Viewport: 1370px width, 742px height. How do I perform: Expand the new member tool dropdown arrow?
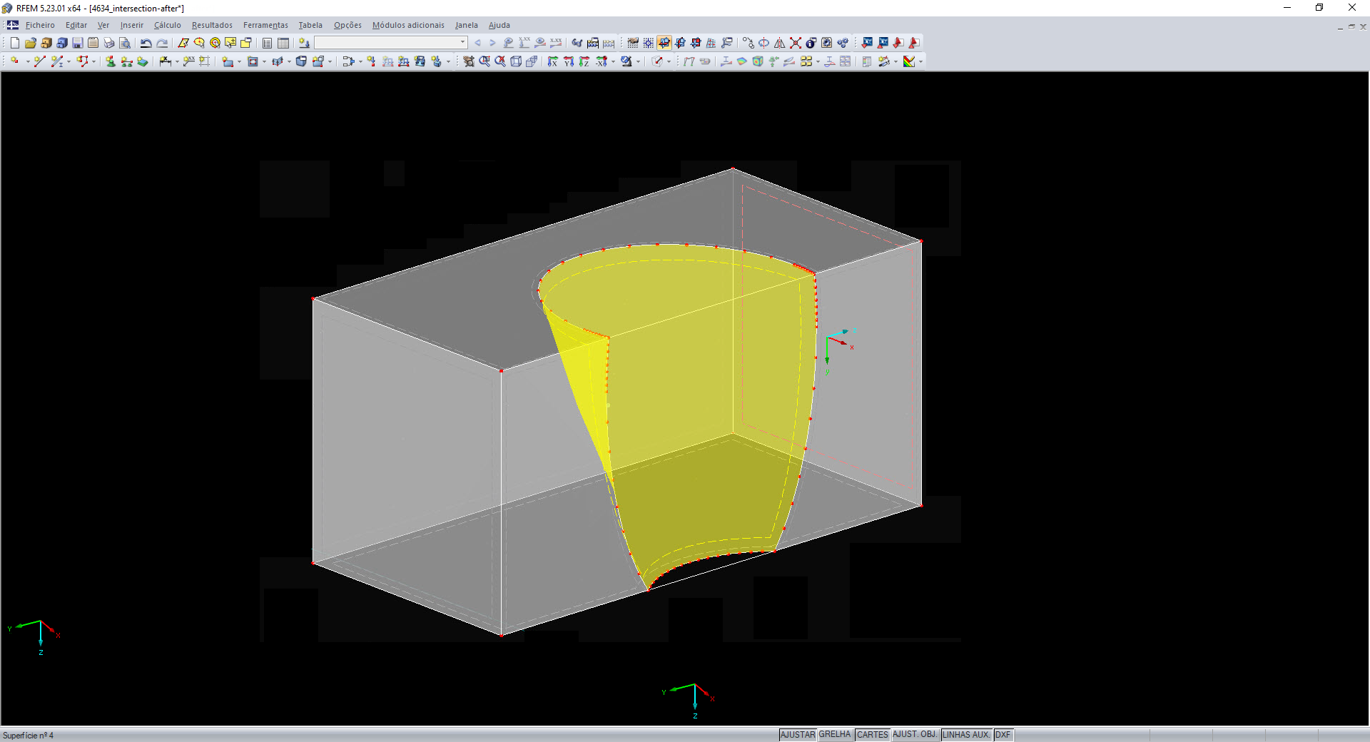pos(69,61)
